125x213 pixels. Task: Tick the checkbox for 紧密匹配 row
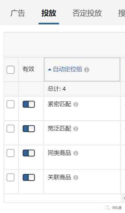pyautogui.click(x=11, y=104)
